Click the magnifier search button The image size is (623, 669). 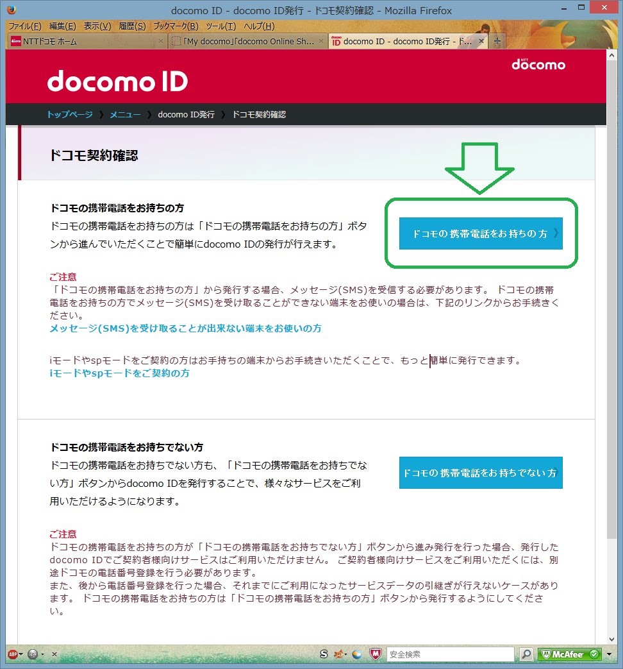(527, 654)
